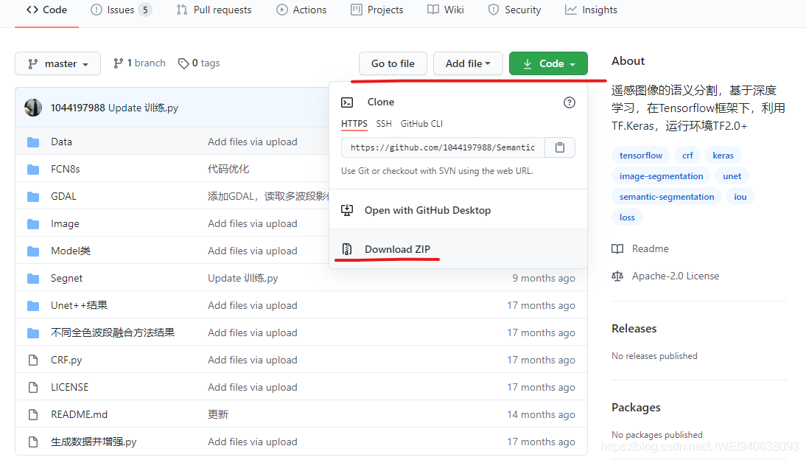The width and height of the screenshot is (806, 460).
Task: Open the 生成数据并增强.py file
Action: (x=94, y=442)
